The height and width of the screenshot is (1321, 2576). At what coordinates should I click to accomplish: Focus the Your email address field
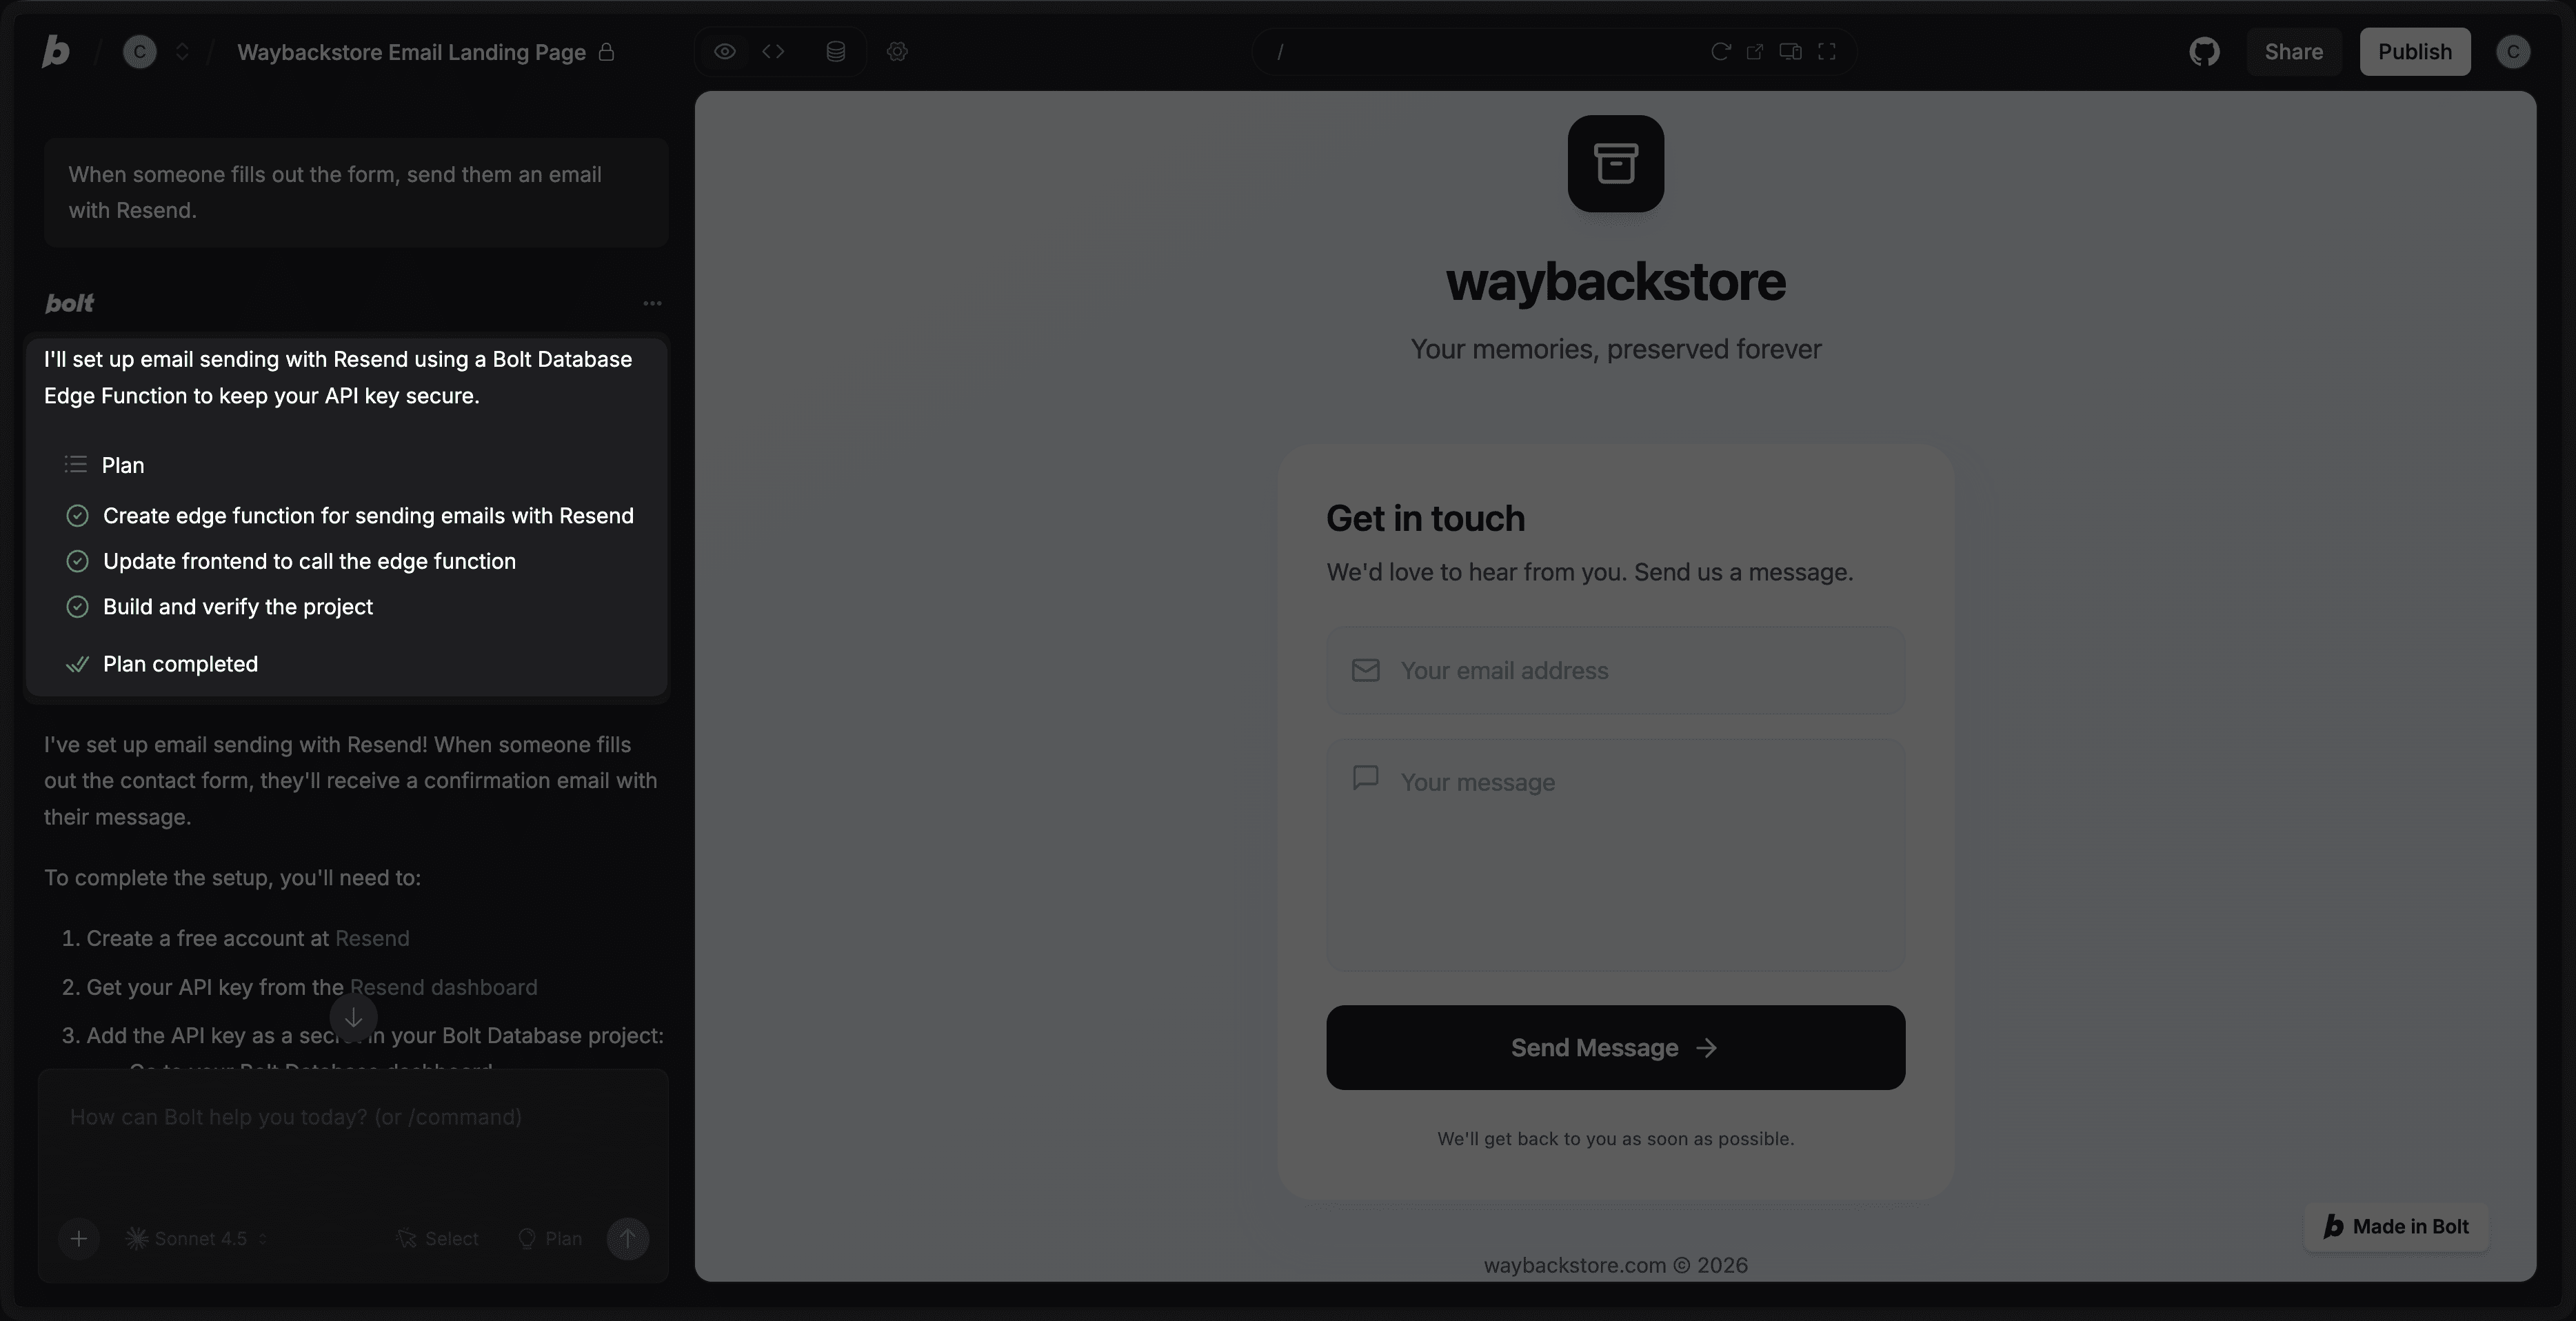[1615, 670]
